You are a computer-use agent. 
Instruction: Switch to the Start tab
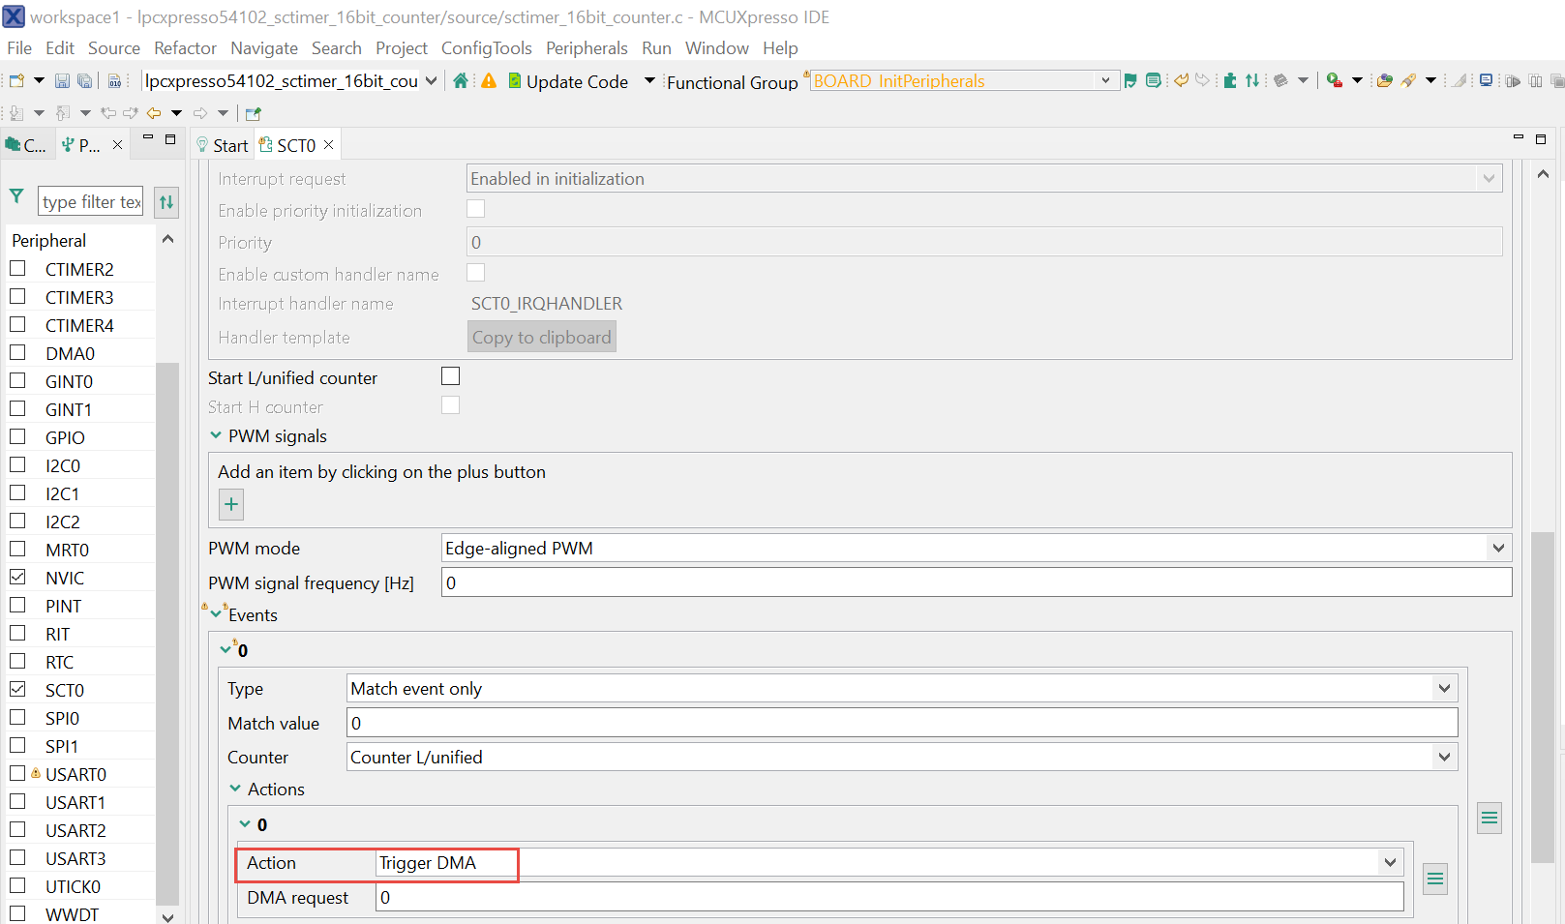pyautogui.click(x=228, y=144)
